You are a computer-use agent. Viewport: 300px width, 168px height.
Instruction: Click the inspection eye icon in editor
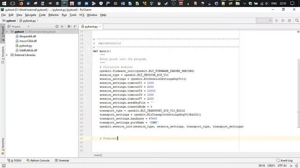point(298,32)
